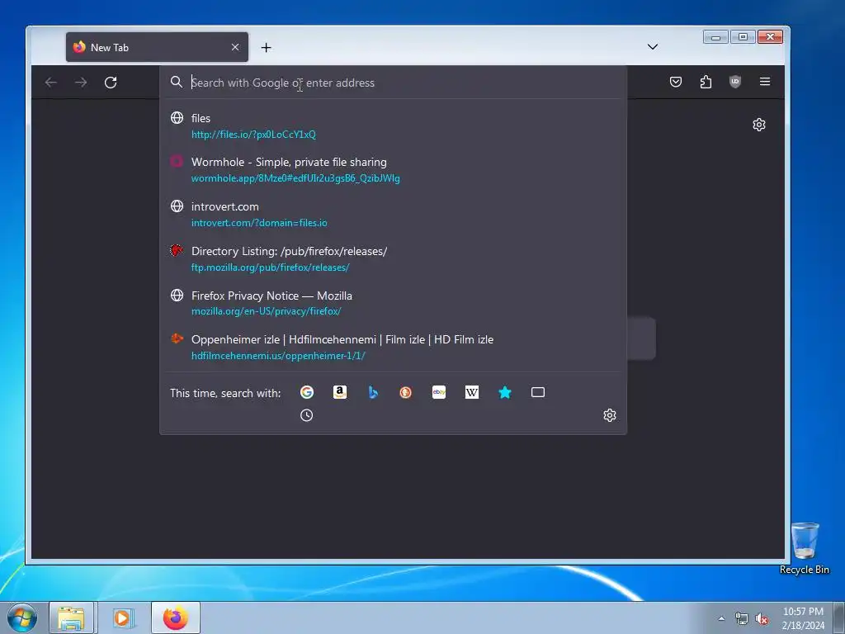The height and width of the screenshot is (634, 845).
Task: Open mozilla.org privacy firefox URL
Action: (x=267, y=311)
